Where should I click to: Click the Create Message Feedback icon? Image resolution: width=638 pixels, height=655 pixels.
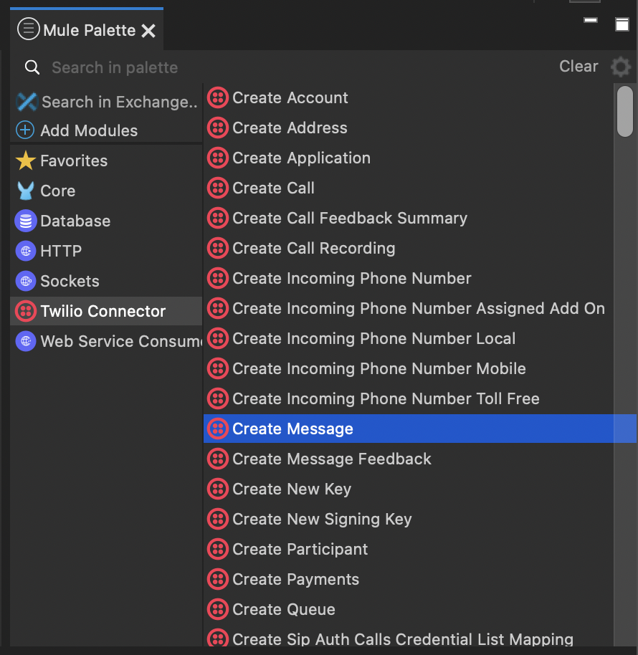click(218, 459)
